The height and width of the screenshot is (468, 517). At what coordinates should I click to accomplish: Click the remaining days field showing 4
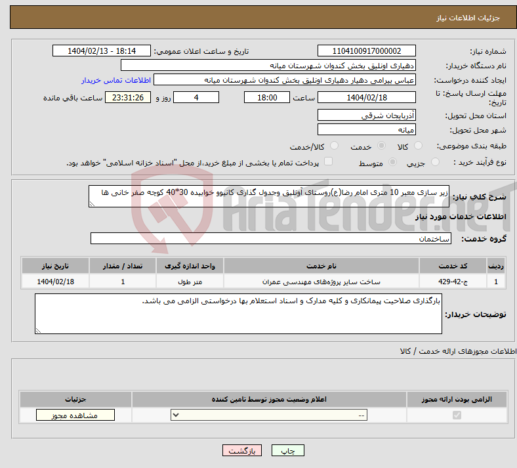[196, 97]
